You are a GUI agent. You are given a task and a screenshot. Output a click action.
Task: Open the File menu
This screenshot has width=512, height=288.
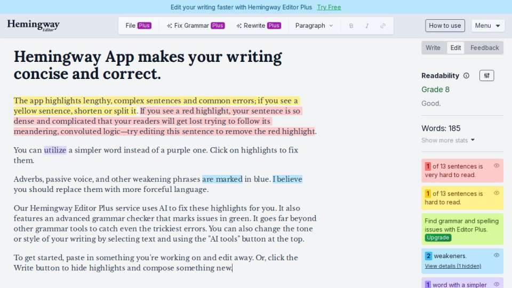tap(138, 26)
